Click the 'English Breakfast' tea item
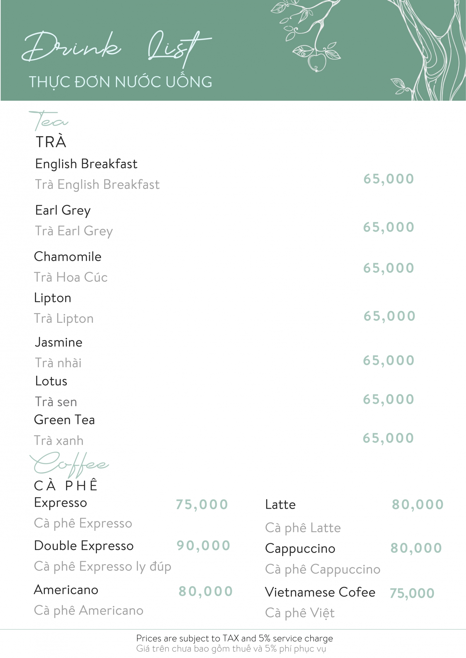The width and height of the screenshot is (466, 658). (86, 164)
